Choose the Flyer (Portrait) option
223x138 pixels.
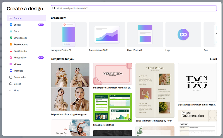(x=145, y=35)
